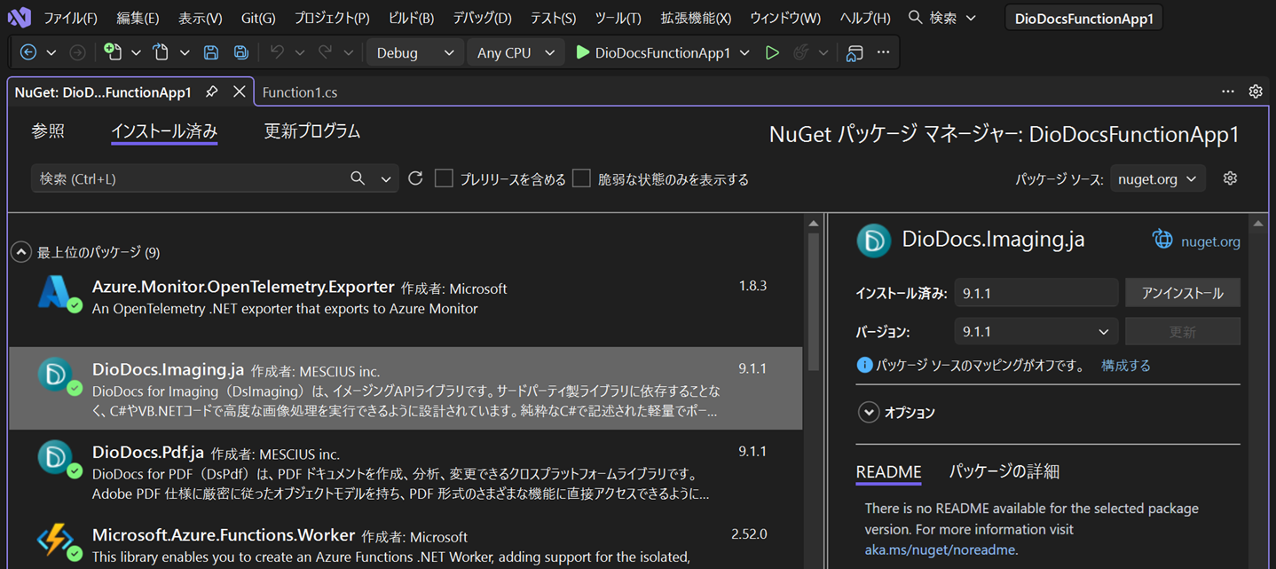The image size is (1276, 569).
Task: Click the Open File toolbar icon
Action: tap(161, 52)
